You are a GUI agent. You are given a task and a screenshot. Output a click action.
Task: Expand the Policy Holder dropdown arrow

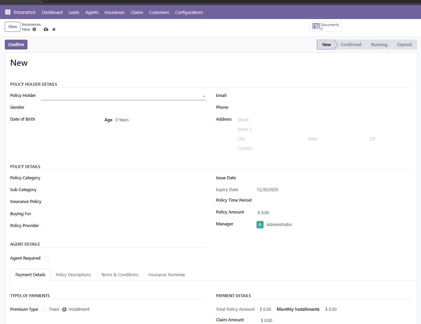coord(204,96)
